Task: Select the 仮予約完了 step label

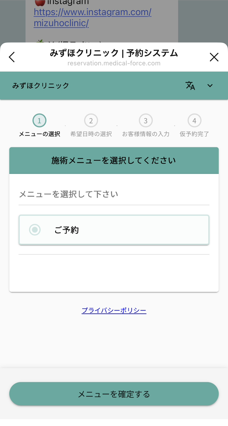Action: point(194,134)
